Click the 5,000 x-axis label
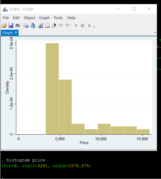 [60, 139]
